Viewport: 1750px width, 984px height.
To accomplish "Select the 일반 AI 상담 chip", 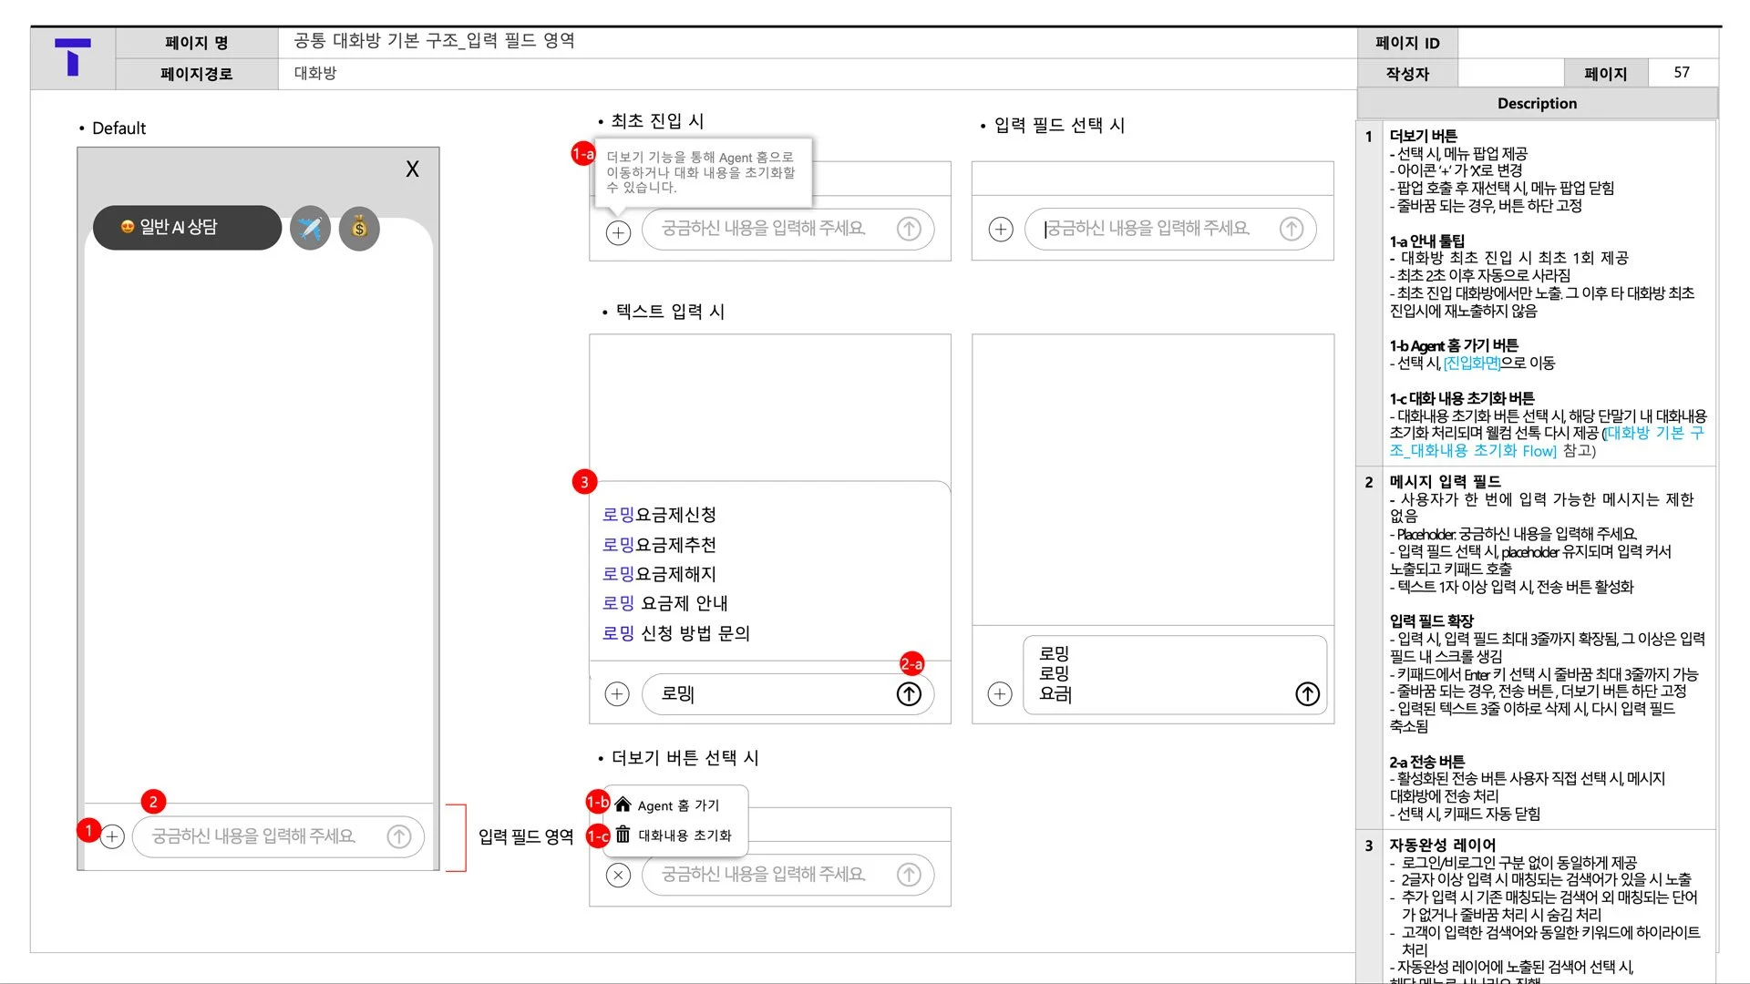I will coord(187,228).
